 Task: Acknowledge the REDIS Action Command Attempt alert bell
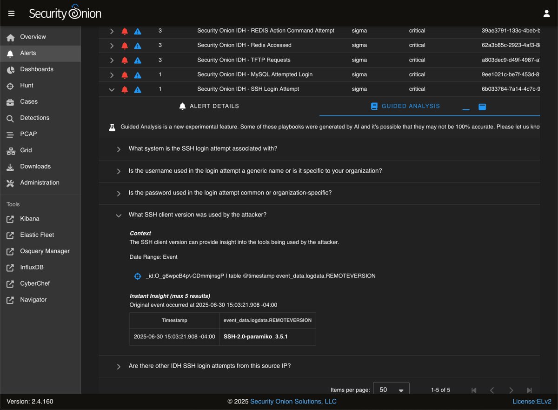[x=125, y=31]
